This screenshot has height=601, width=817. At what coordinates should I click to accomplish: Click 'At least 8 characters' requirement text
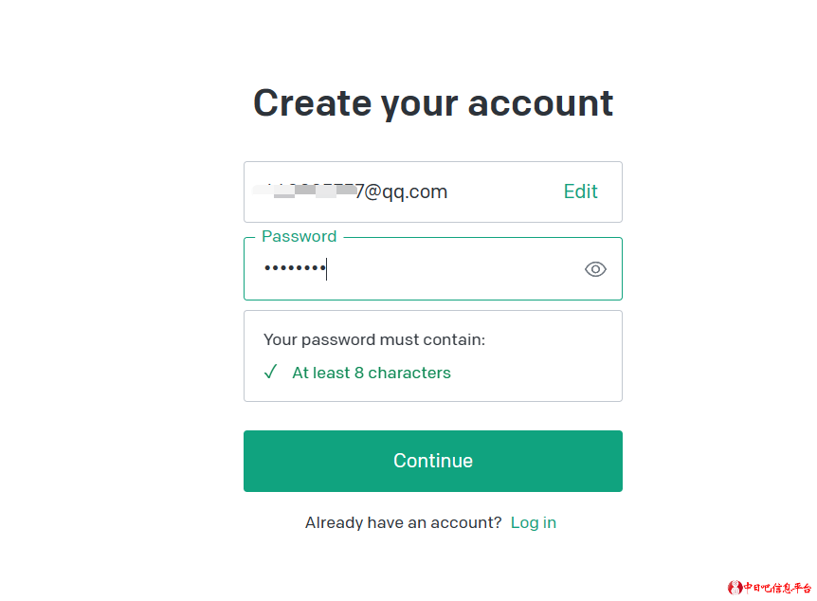(x=371, y=373)
